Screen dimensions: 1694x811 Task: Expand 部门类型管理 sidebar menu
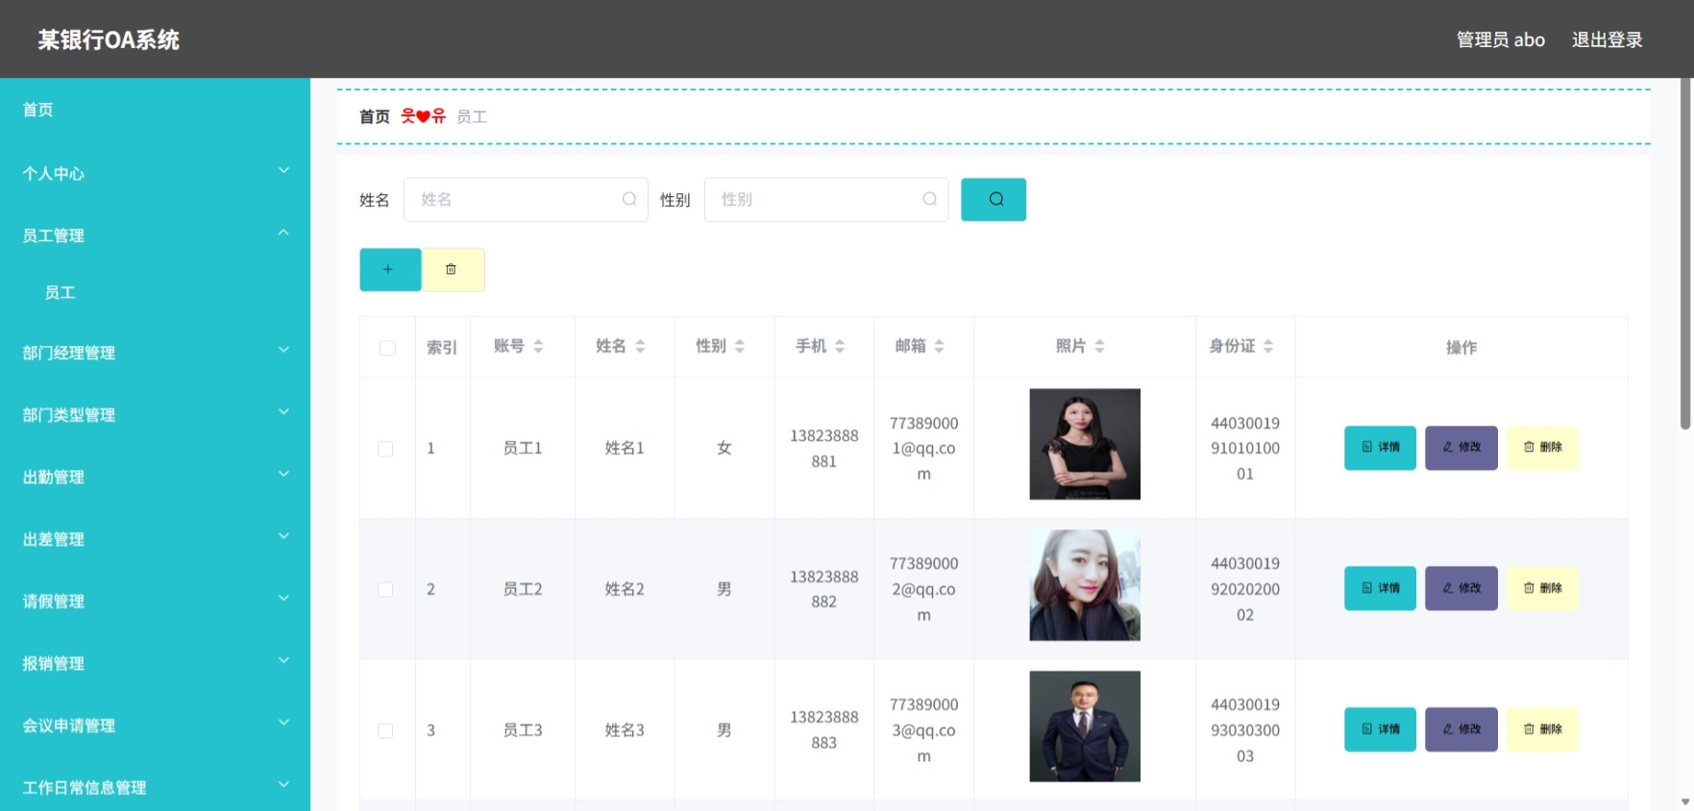click(x=155, y=415)
